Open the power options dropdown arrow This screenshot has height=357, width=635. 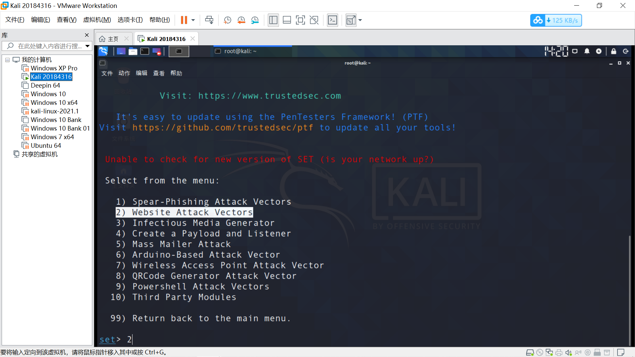click(x=193, y=20)
